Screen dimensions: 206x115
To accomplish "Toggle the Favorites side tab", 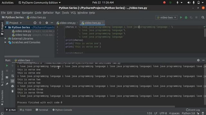I will click(x=2, y=98).
